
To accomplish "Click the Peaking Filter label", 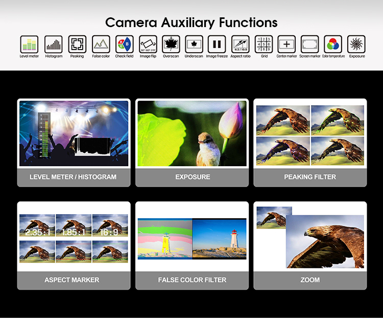I will coord(310,177).
